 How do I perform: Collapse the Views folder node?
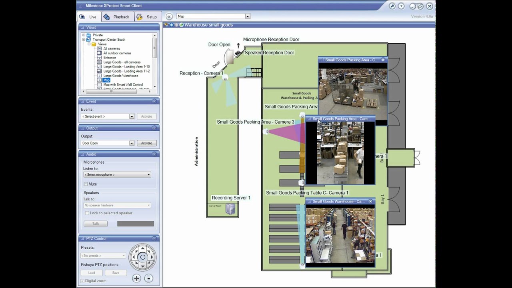pos(89,44)
